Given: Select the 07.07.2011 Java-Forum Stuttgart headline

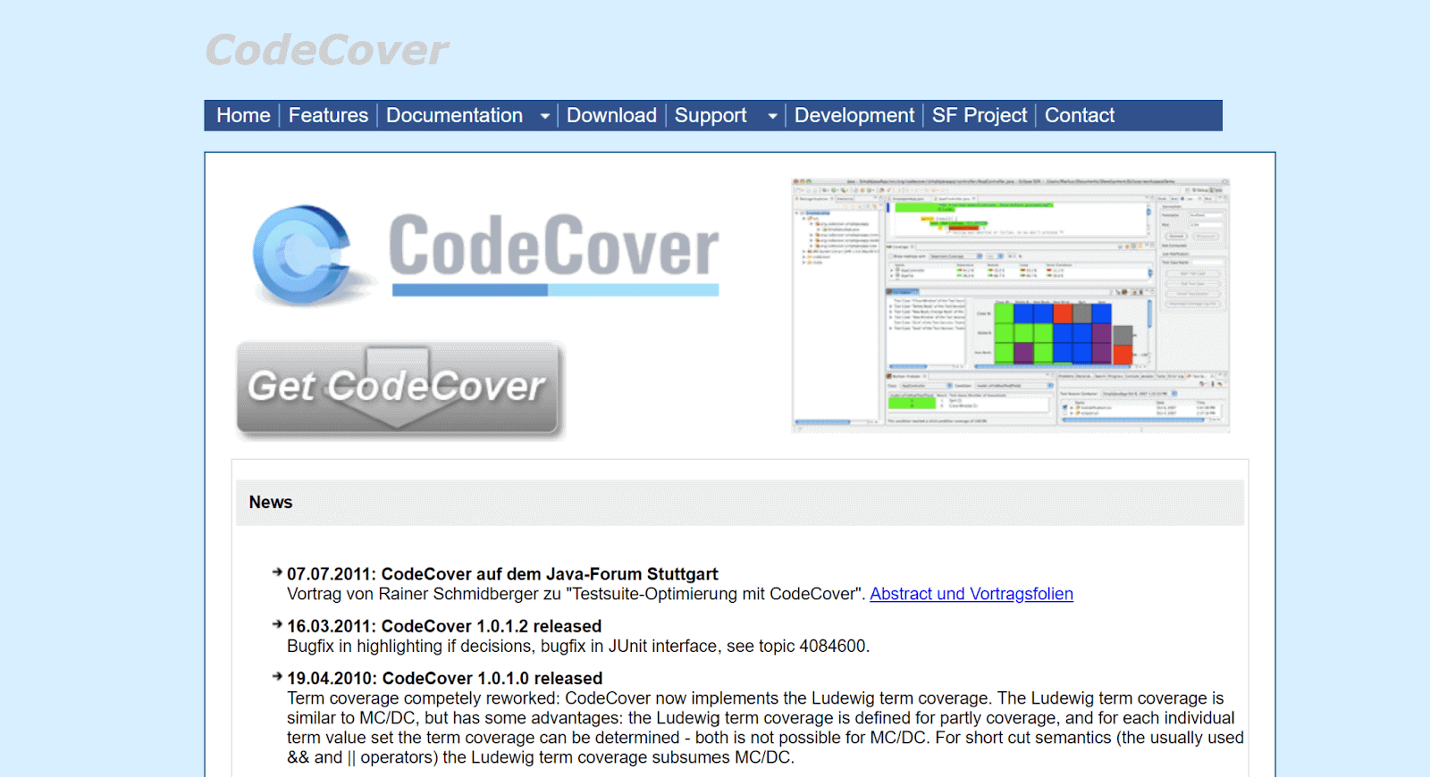Looking at the screenshot, I should tap(502, 574).
